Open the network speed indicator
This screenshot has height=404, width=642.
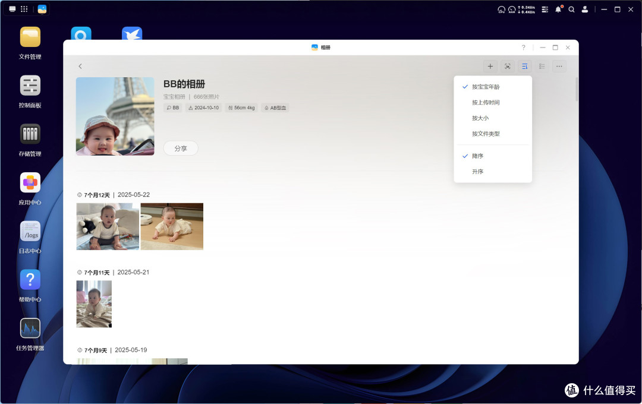coord(527,10)
